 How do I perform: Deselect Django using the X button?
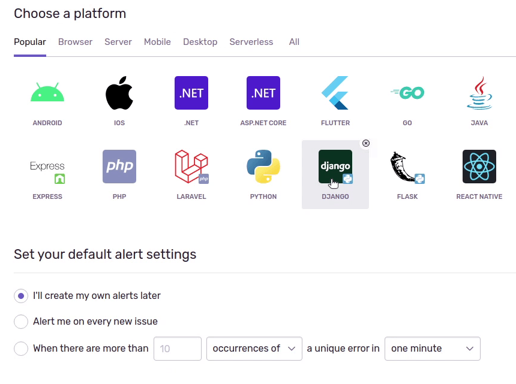click(x=366, y=143)
